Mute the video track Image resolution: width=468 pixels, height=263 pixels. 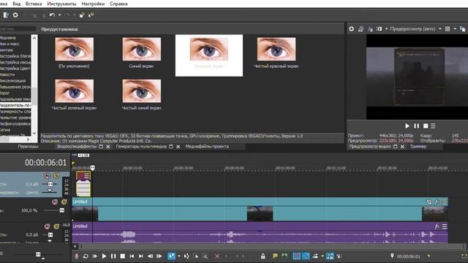[55, 202]
